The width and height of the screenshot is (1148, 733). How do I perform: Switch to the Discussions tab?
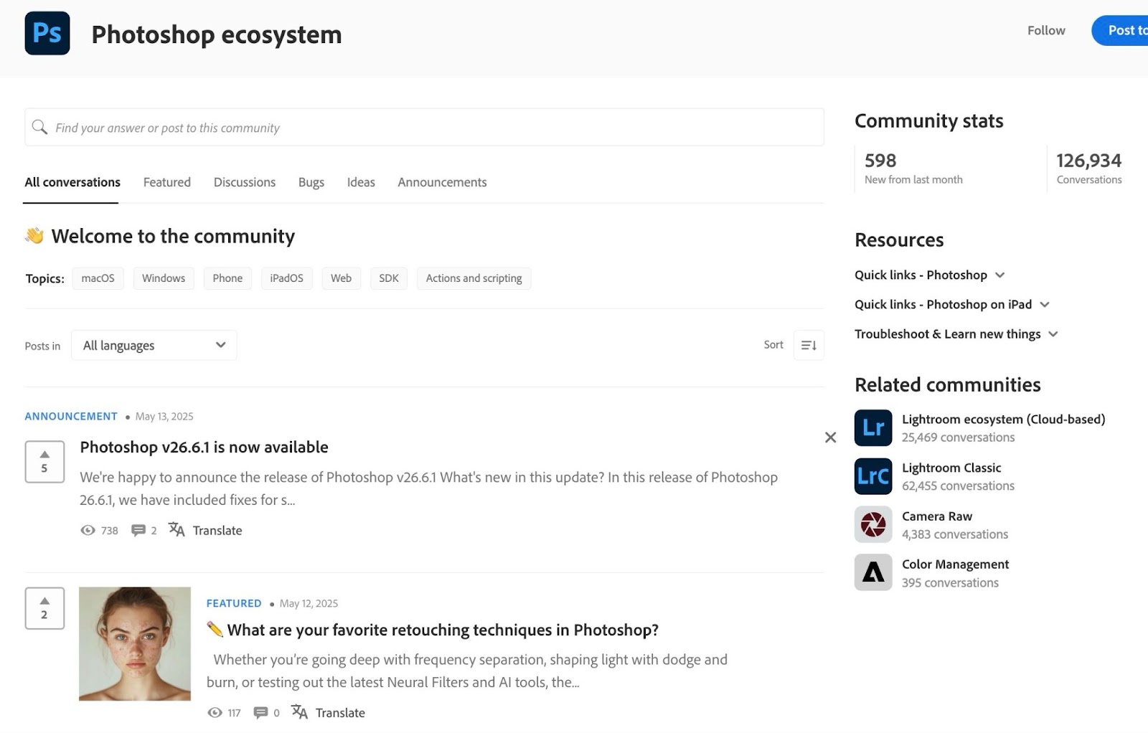click(245, 182)
